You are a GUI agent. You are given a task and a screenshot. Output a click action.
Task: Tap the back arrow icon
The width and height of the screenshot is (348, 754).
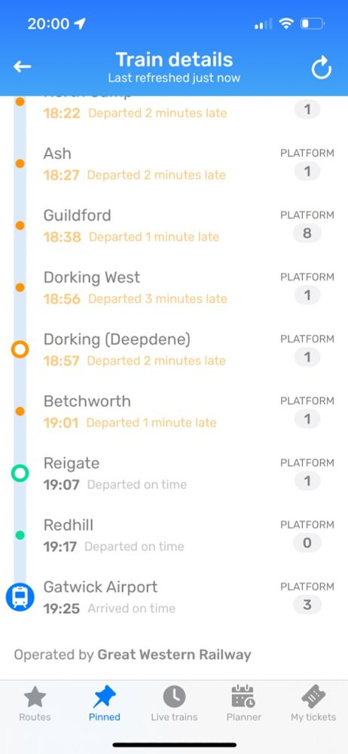22,67
